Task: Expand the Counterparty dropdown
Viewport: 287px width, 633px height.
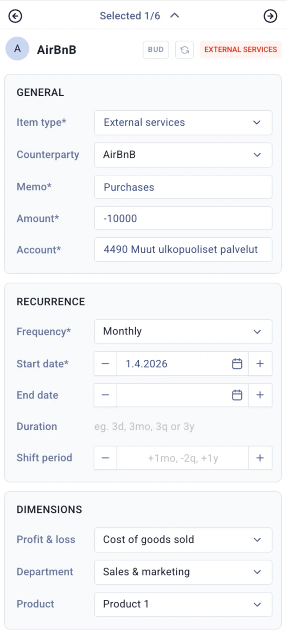Action: point(183,155)
